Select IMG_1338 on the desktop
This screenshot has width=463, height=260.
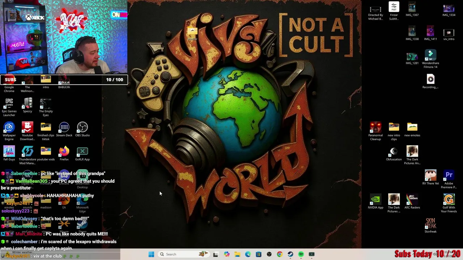click(412, 33)
